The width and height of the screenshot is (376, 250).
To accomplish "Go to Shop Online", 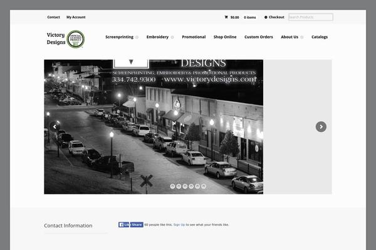I will pos(225,37).
